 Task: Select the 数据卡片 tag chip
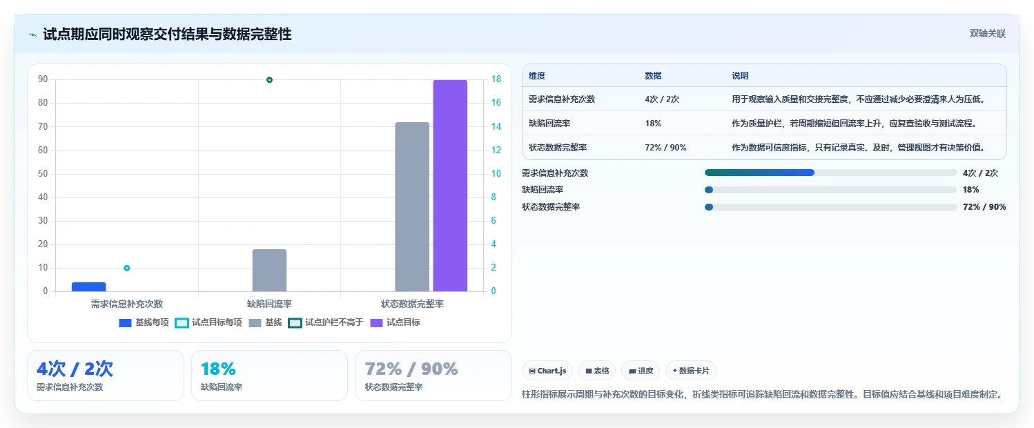691,371
